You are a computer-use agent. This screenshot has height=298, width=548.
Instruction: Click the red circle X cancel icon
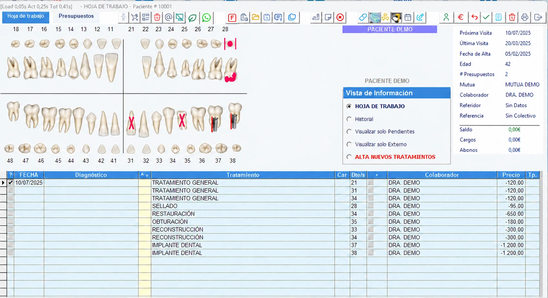(x=340, y=17)
